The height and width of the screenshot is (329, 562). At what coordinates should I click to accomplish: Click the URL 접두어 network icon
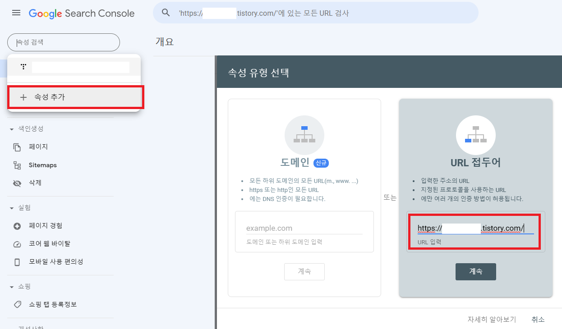(x=476, y=135)
